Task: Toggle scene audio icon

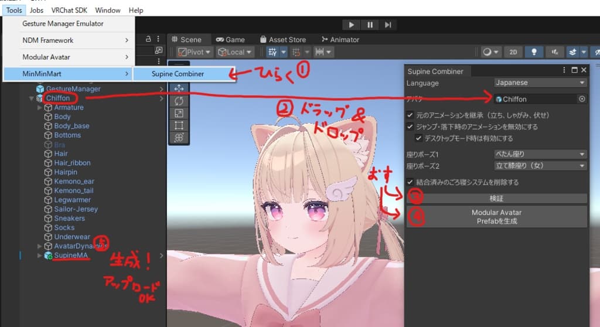Action: [554, 52]
